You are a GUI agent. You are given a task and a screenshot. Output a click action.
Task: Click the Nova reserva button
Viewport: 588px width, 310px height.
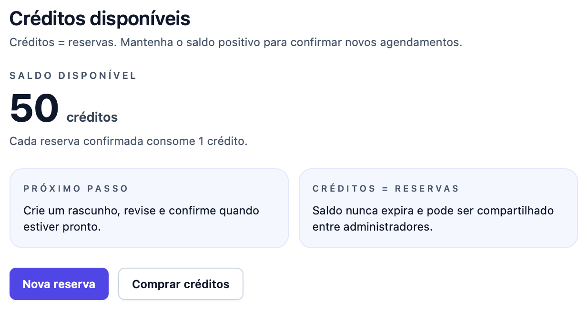[x=59, y=284]
